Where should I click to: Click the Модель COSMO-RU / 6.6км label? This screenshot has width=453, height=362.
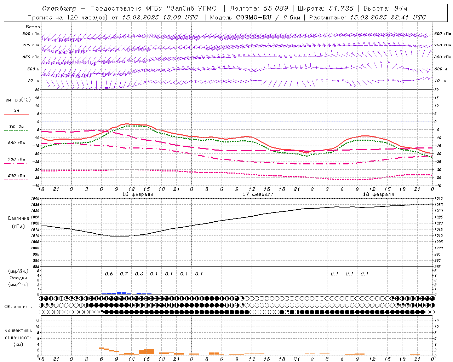click(x=255, y=17)
